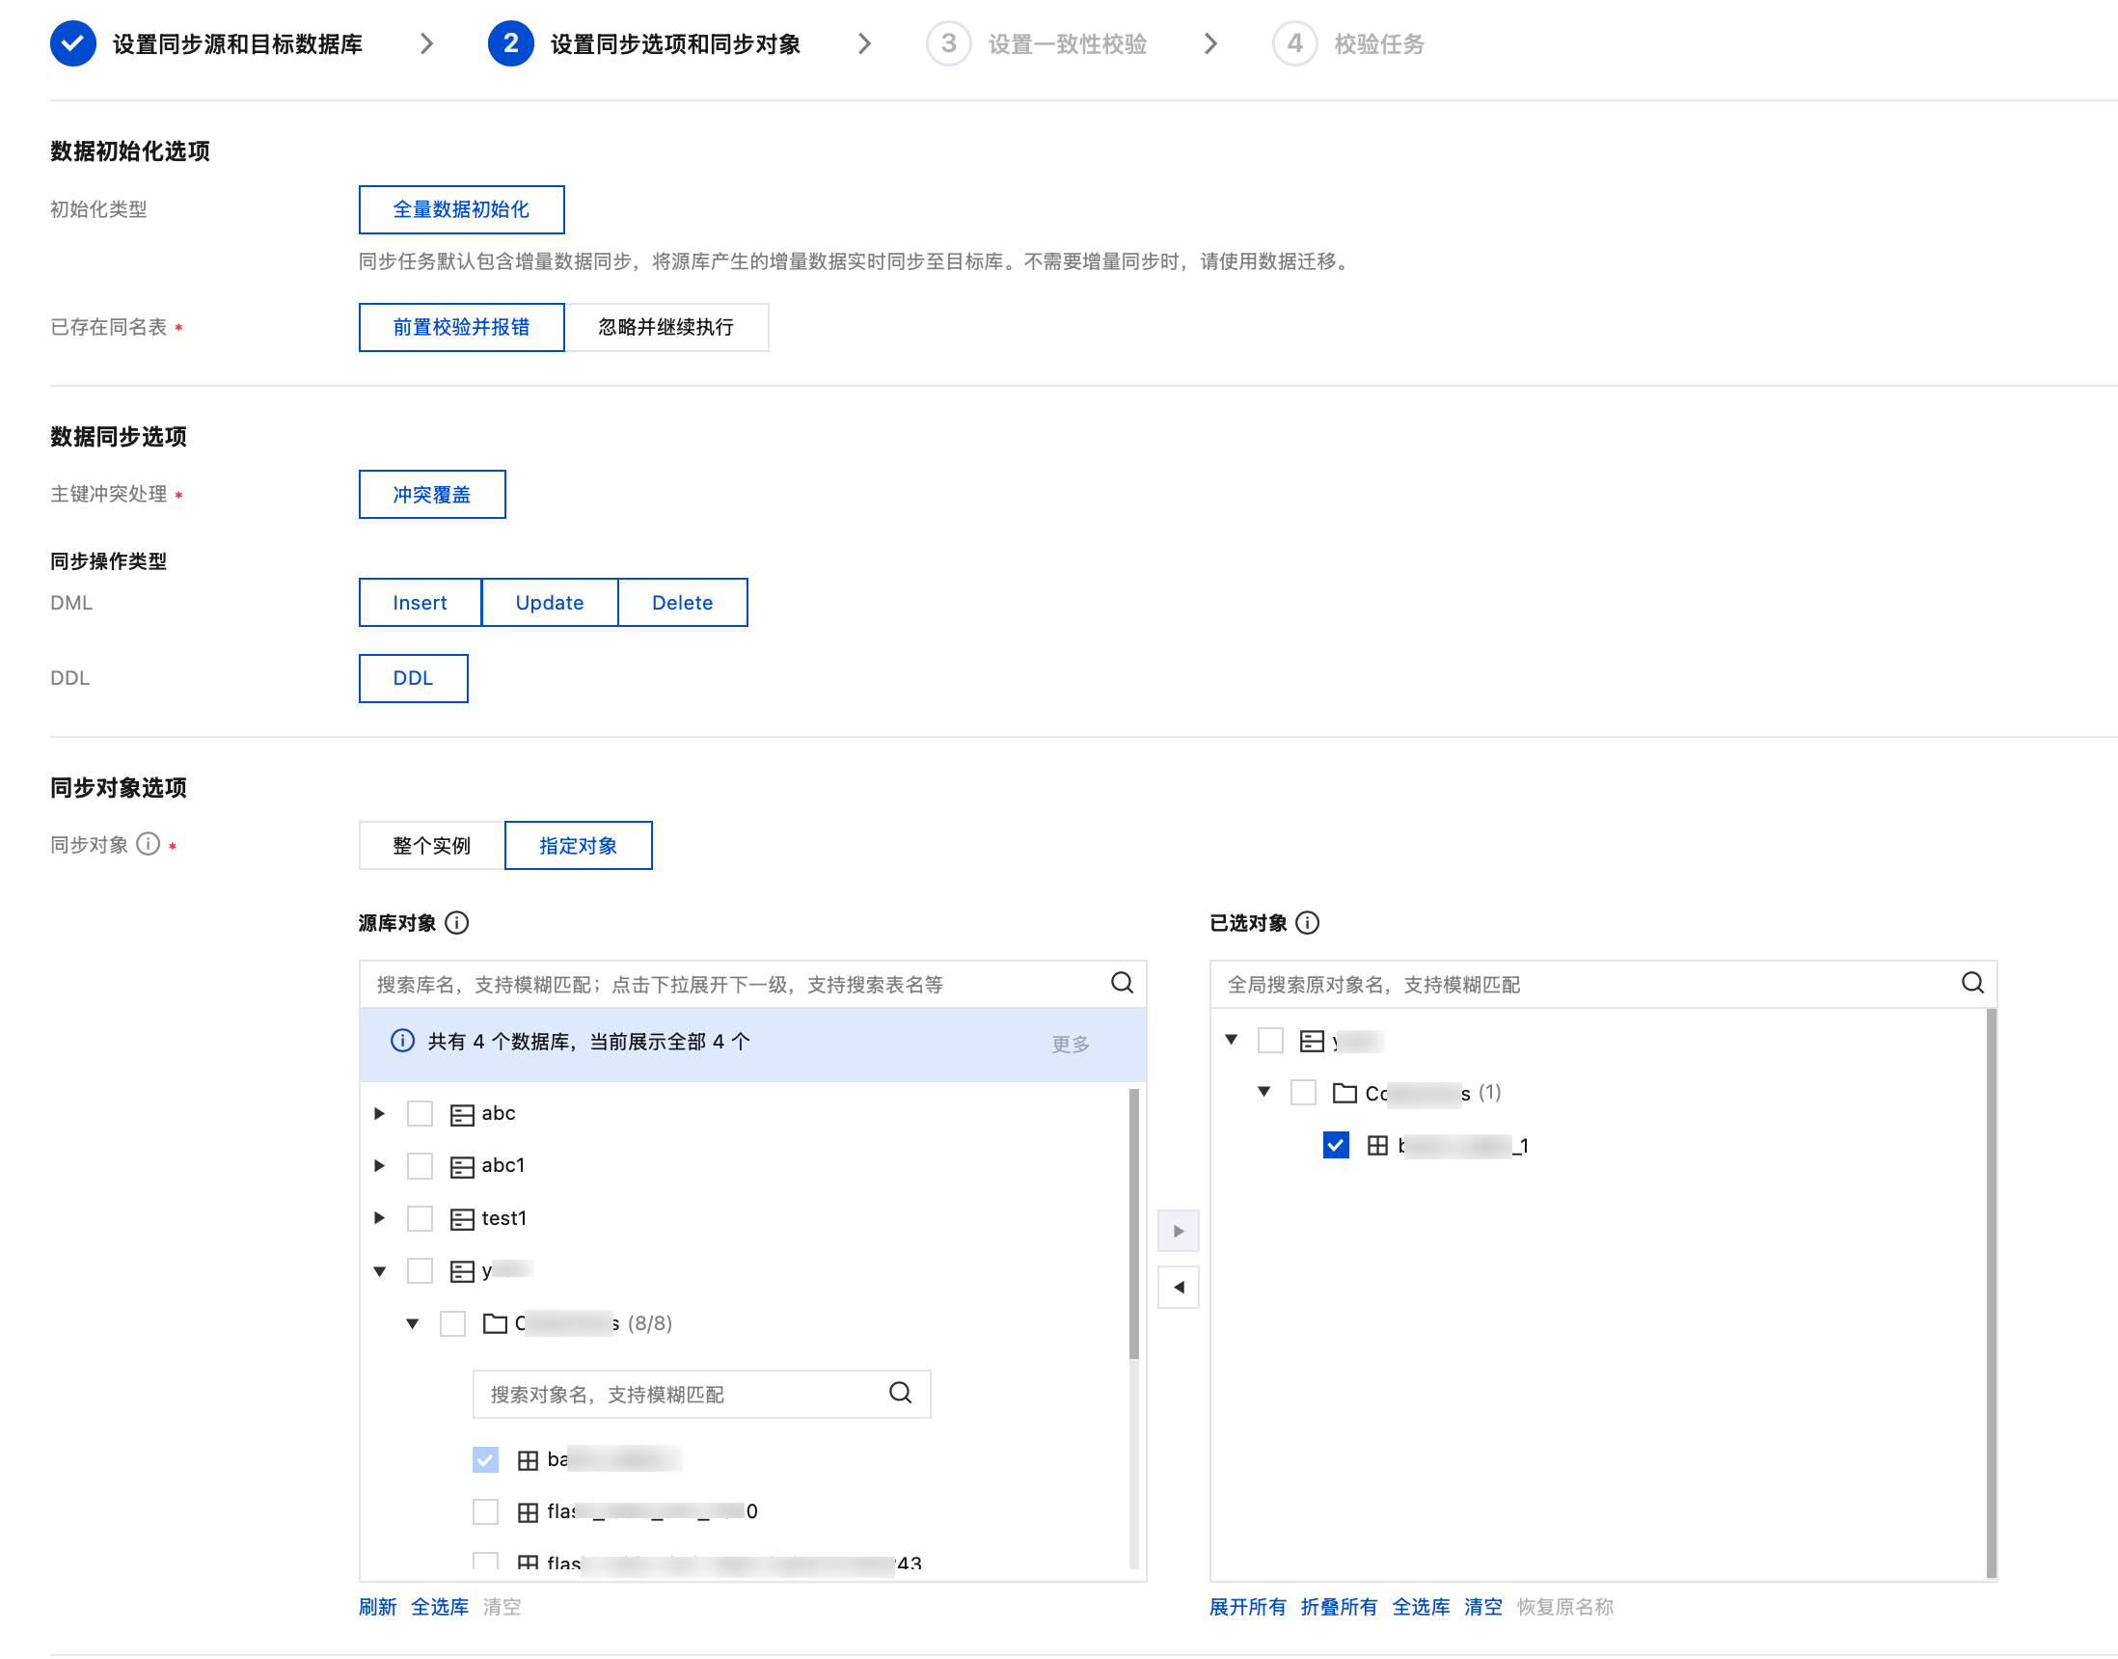
Task: Click the left arrow to remove objects
Action: tap(1178, 1288)
